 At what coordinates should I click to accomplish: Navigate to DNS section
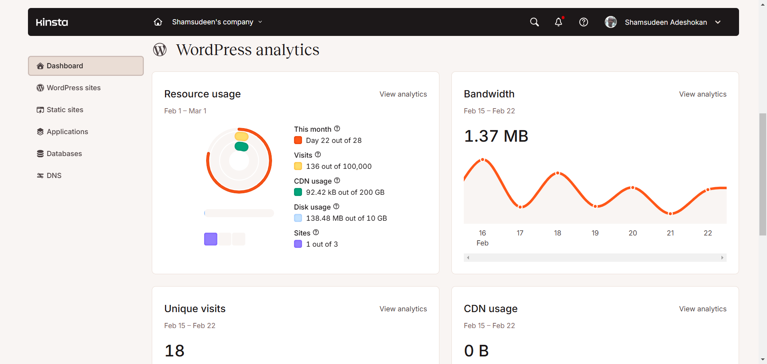pos(54,176)
